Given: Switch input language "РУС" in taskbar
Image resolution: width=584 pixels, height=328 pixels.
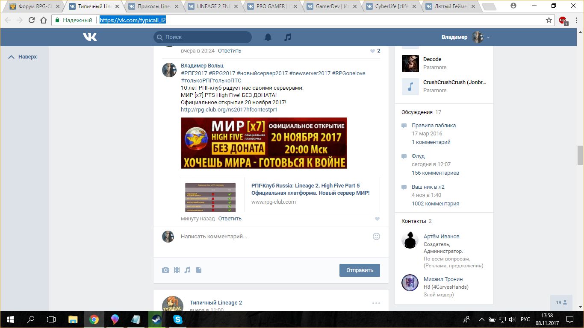Looking at the screenshot, I should tap(525, 319).
